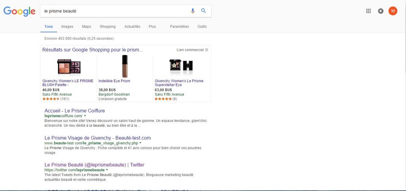
Task: Click Bergdorf Goodman seller name
Action: click(x=114, y=94)
